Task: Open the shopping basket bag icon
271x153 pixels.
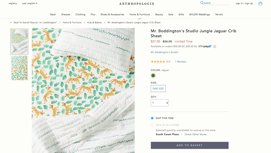Action: 260,3
